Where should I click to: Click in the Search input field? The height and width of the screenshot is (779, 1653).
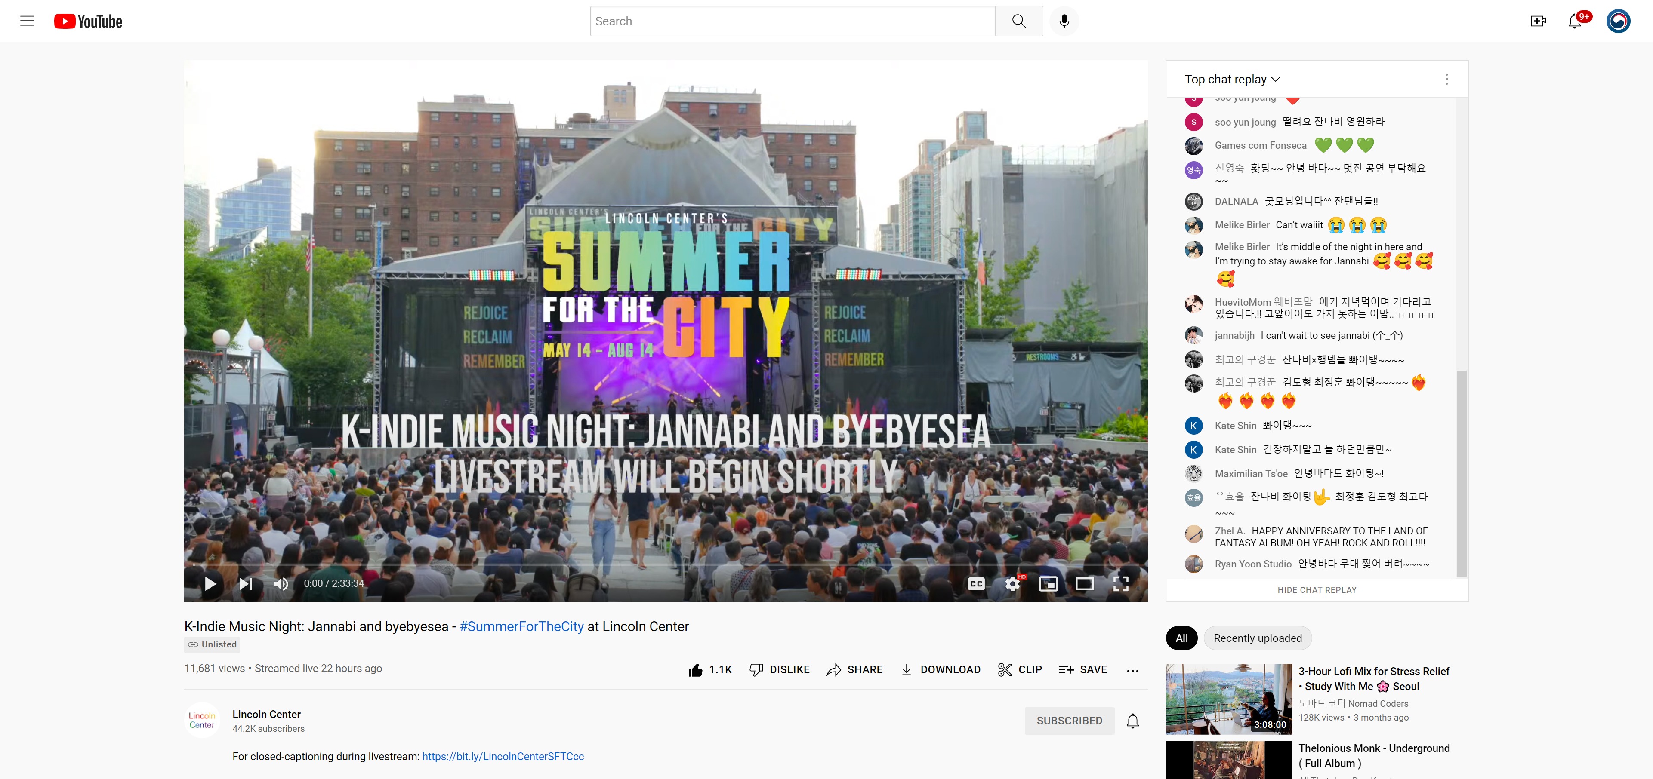(x=793, y=21)
